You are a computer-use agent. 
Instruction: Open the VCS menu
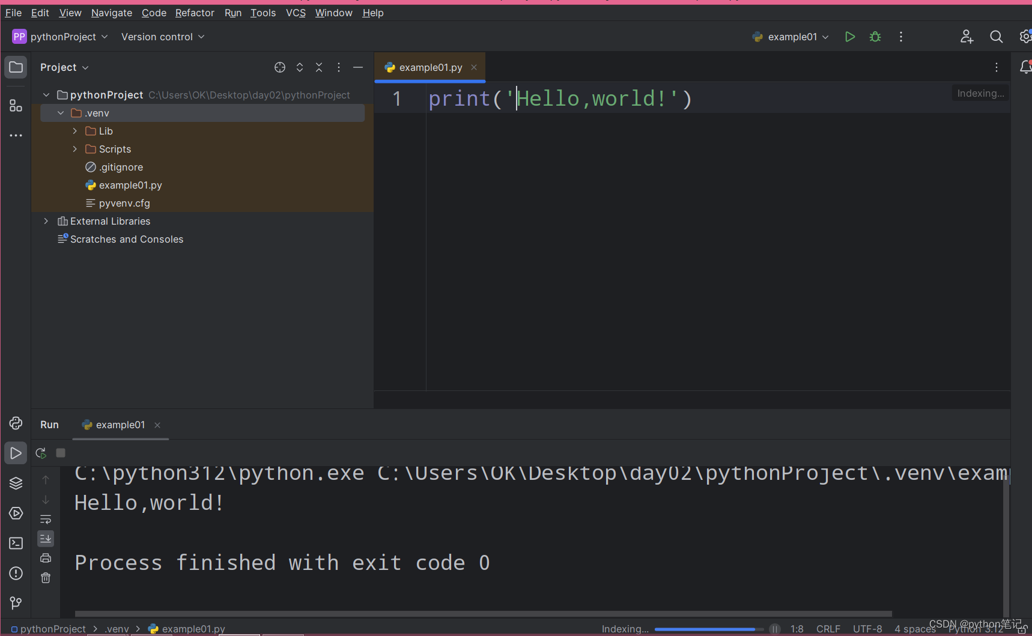pyautogui.click(x=296, y=13)
